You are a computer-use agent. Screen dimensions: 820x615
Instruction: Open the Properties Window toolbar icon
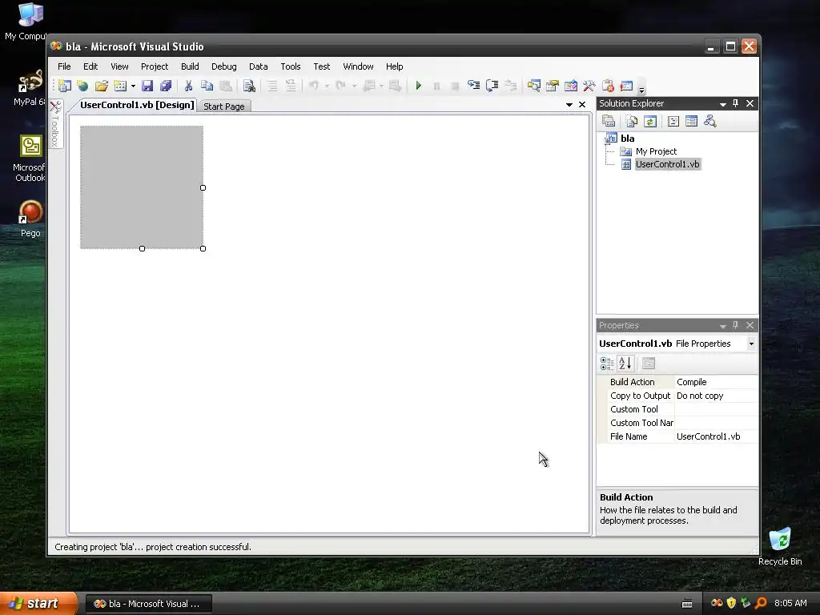(553, 86)
